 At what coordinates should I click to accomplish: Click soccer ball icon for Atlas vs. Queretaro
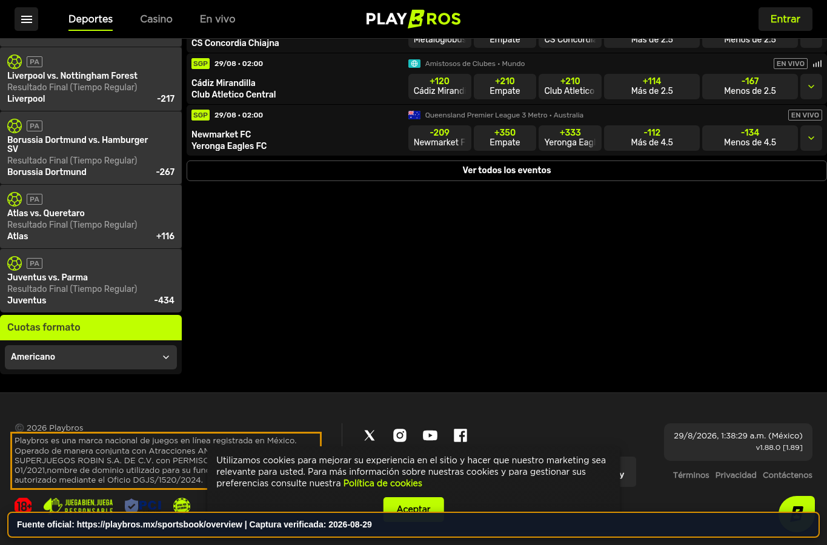tap(15, 199)
